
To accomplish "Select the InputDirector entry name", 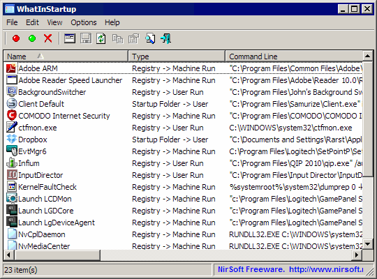I will pos(40,175).
